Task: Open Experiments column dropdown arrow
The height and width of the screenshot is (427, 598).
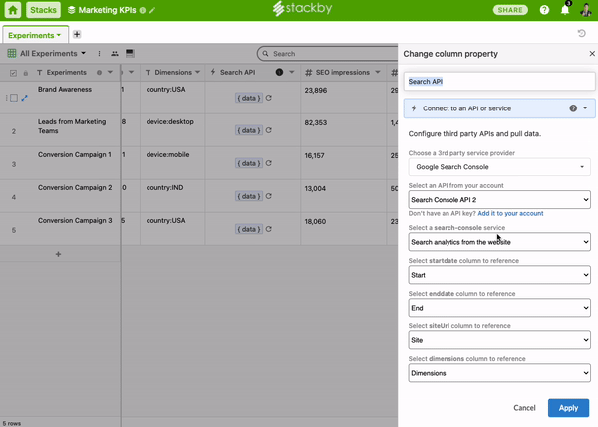Action: [110, 72]
